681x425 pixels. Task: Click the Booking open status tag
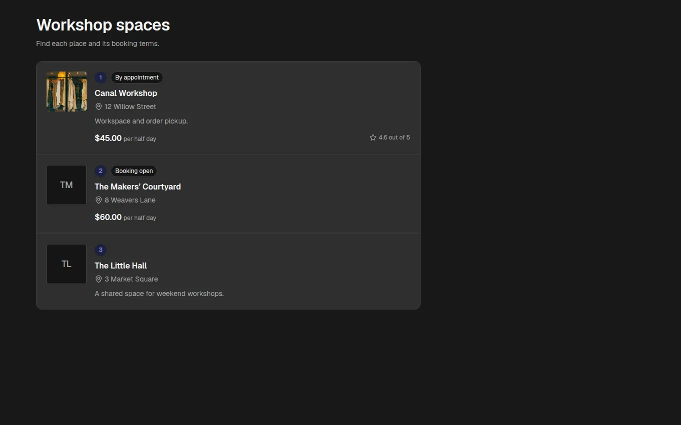coord(134,171)
